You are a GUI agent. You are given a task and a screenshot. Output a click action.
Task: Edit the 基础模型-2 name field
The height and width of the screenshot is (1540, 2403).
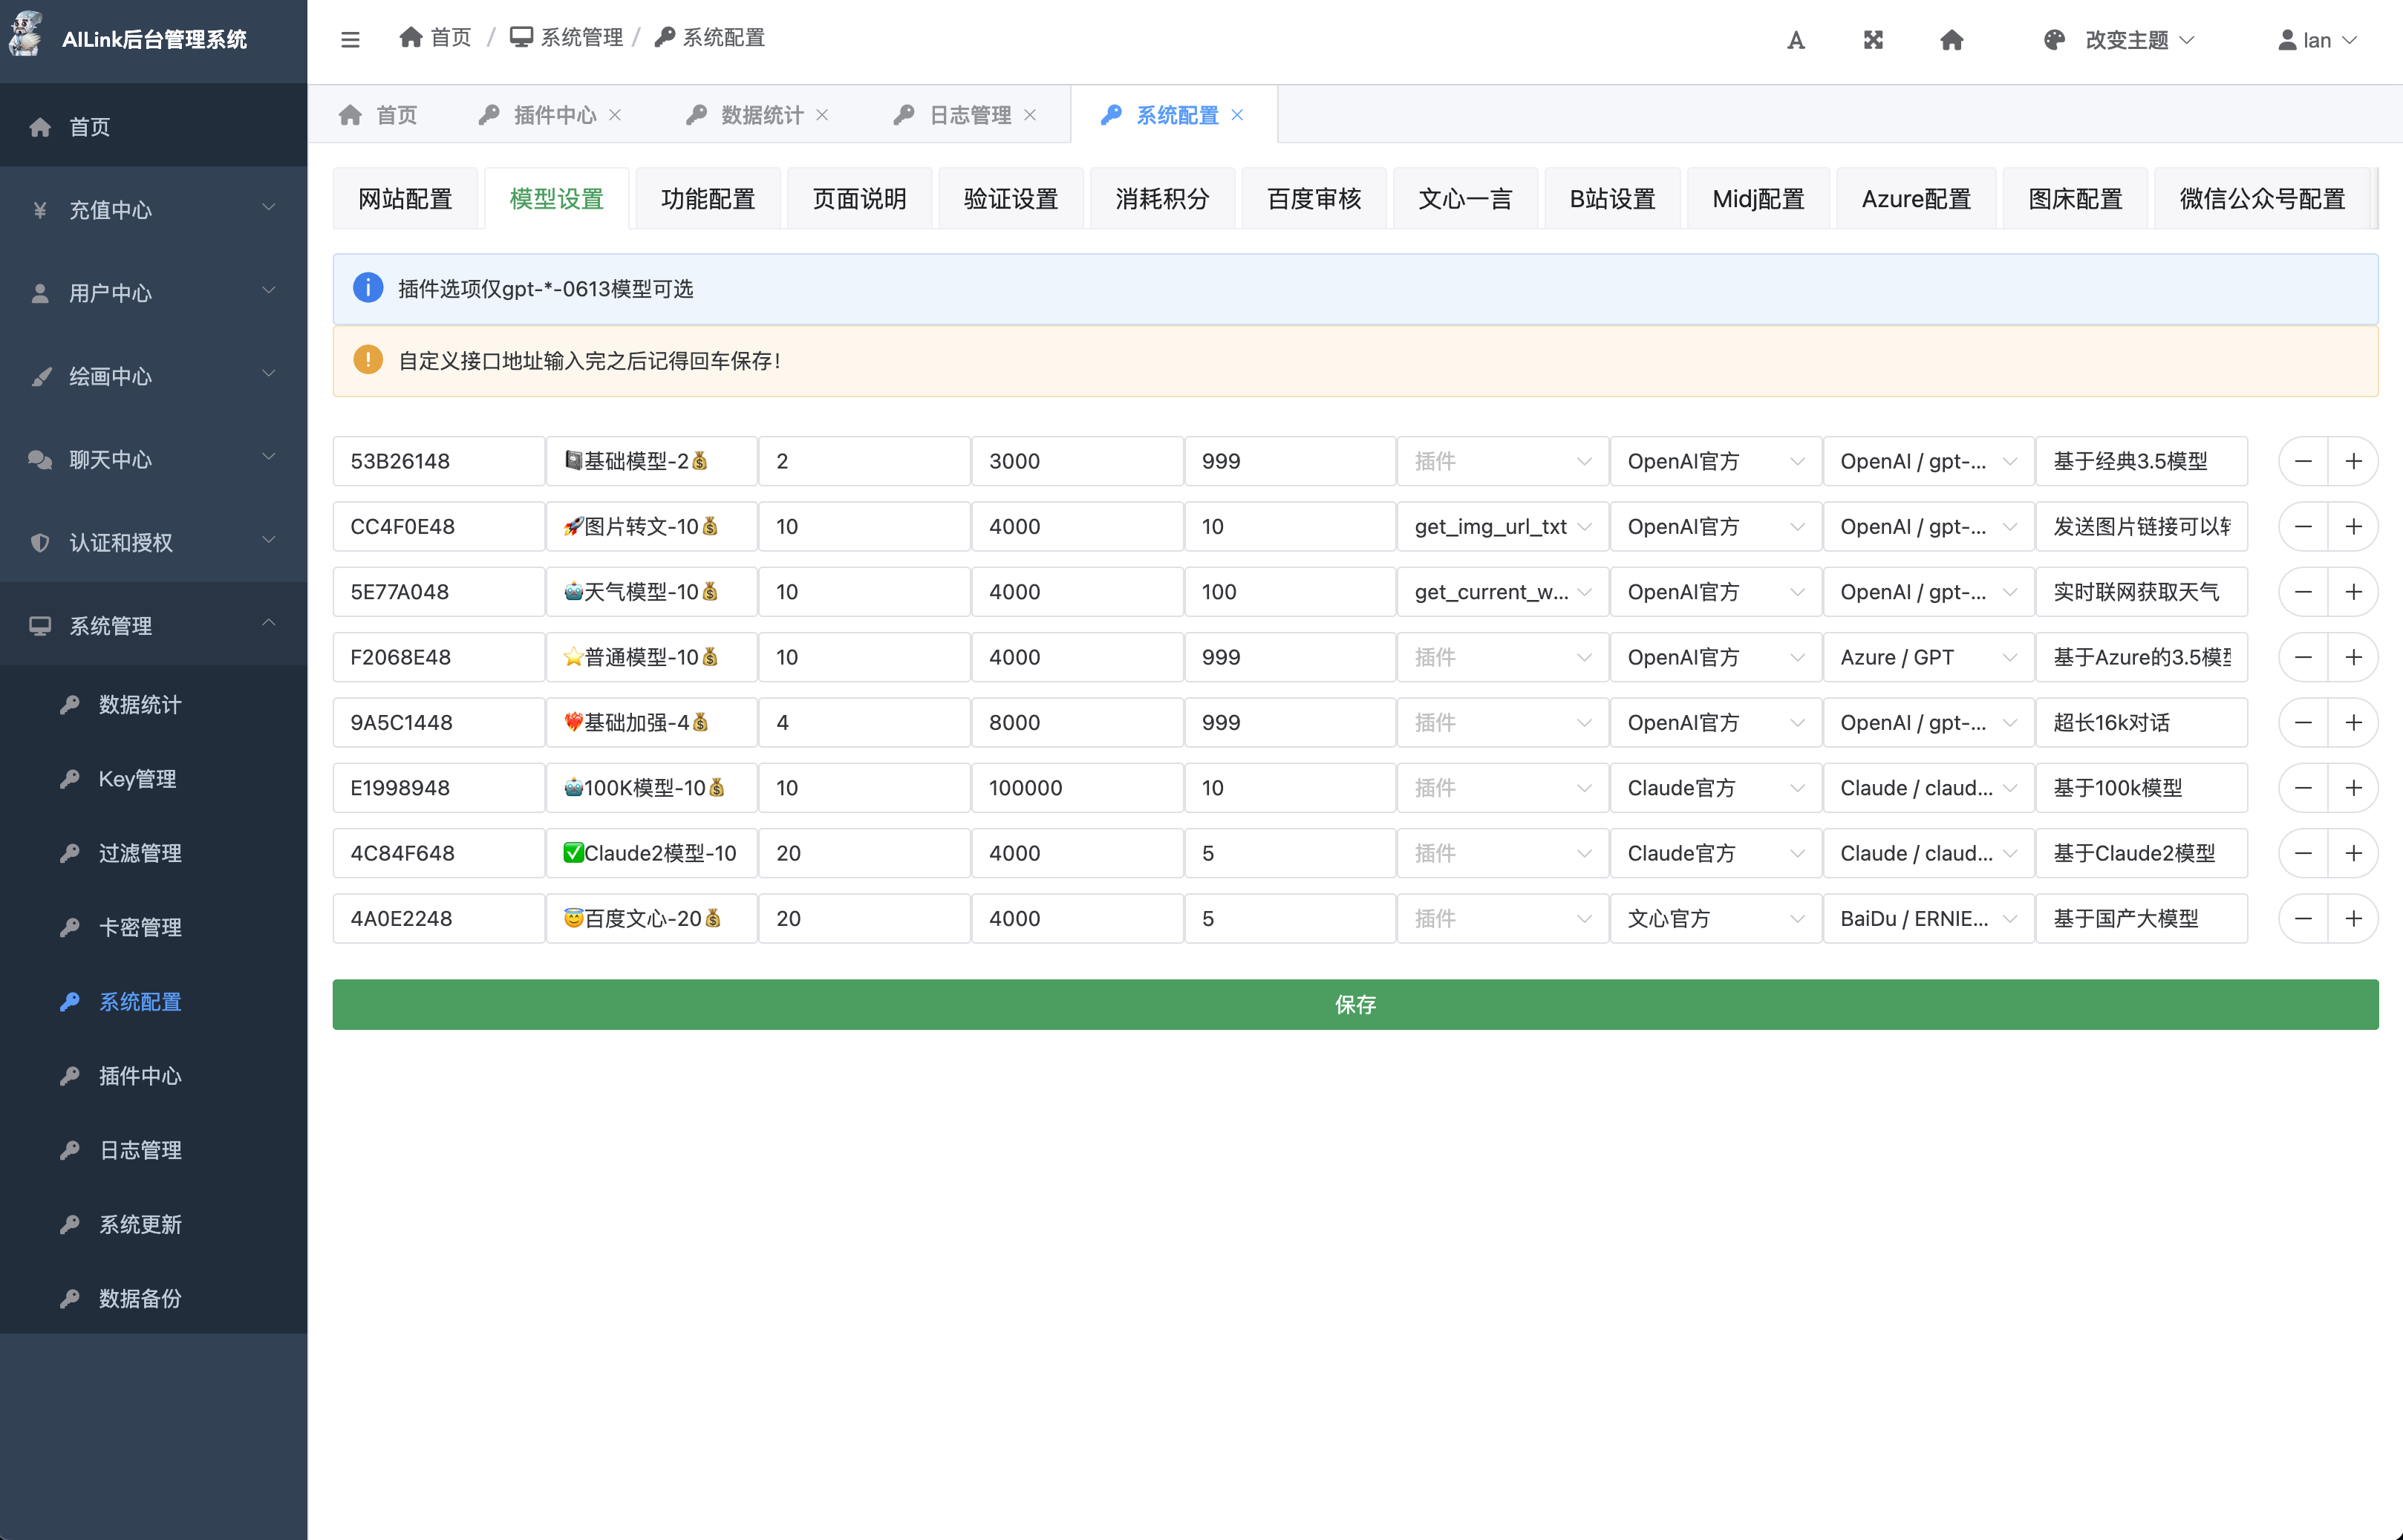click(x=652, y=461)
